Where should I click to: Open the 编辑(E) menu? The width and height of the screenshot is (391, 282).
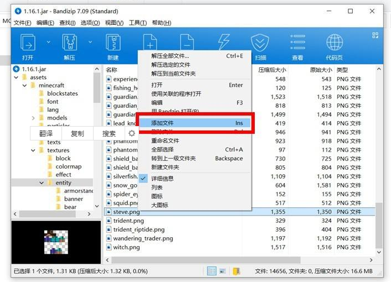(45, 23)
